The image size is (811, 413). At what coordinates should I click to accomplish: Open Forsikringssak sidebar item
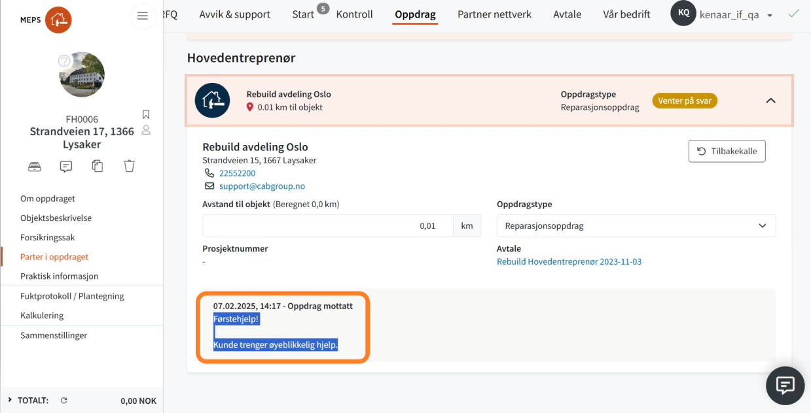click(x=48, y=238)
